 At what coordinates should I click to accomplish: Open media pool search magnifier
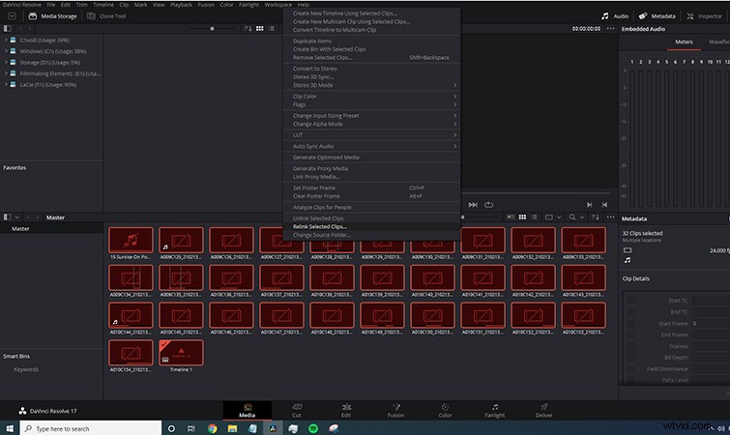point(572,217)
